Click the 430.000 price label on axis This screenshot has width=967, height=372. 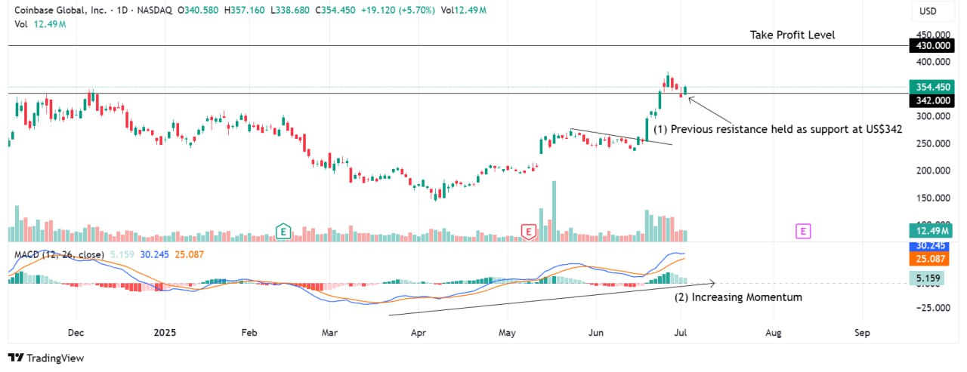pyautogui.click(x=932, y=46)
